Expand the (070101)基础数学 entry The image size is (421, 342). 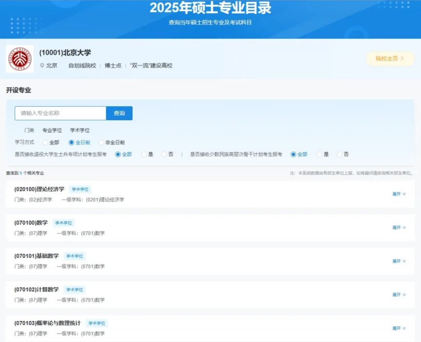click(x=399, y=261)
